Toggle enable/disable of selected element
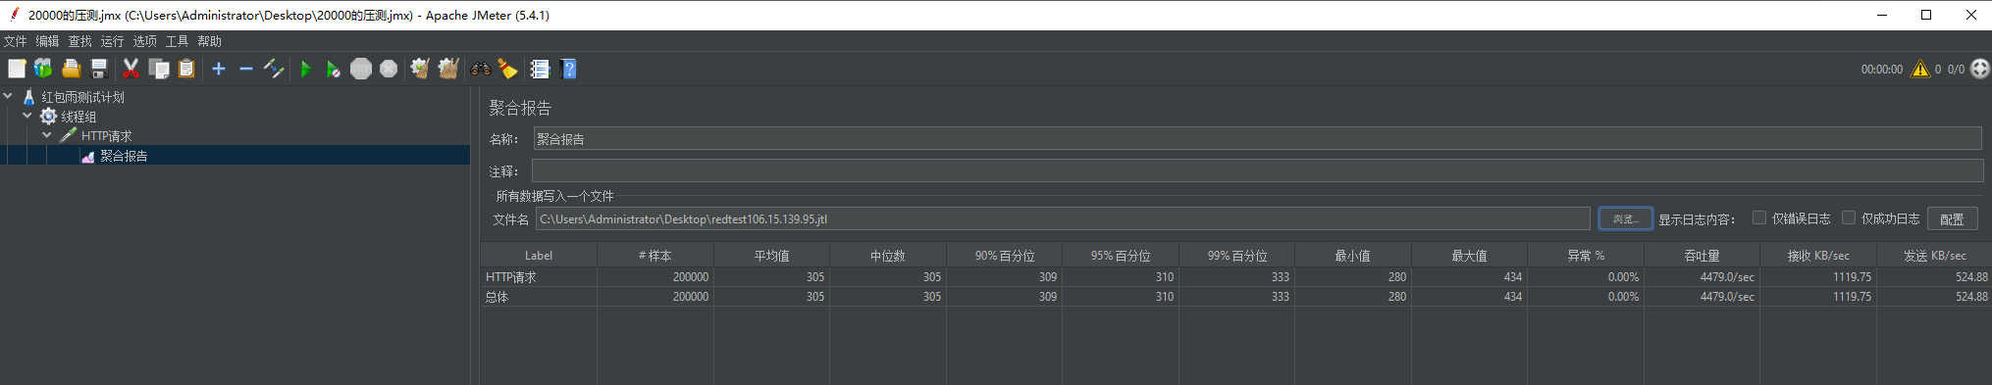 (274, 69)
